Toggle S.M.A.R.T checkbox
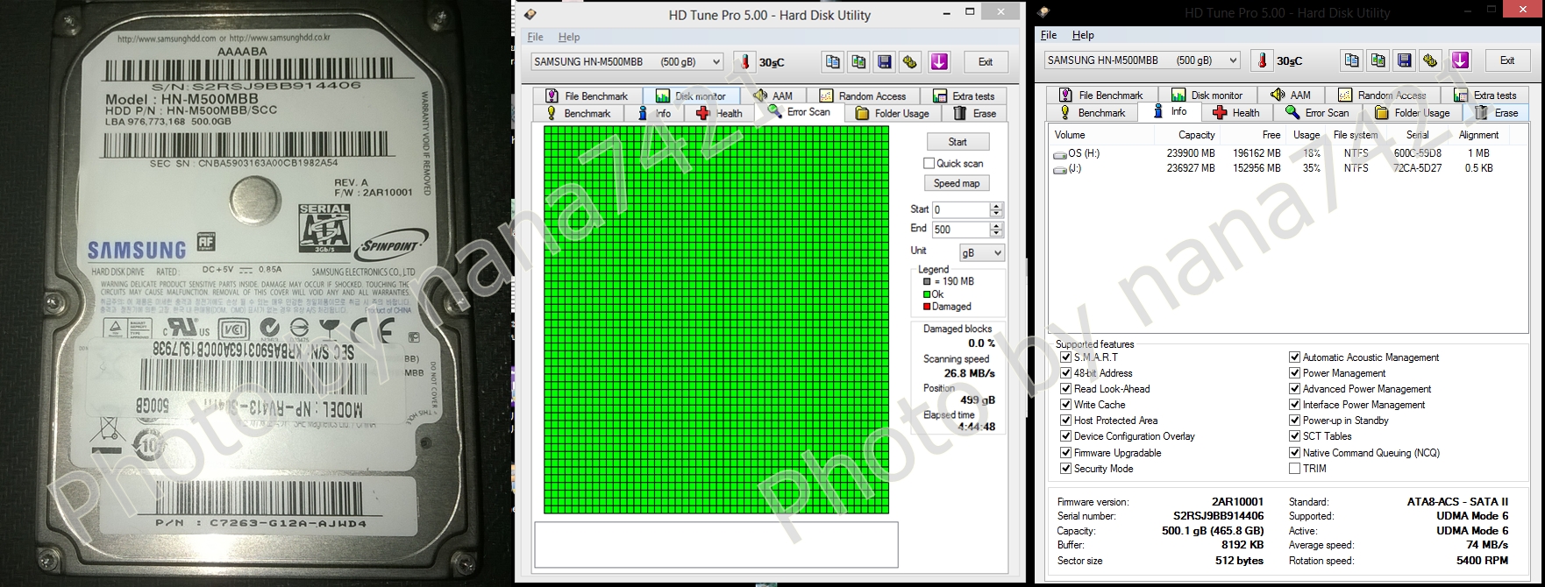The image size is (1545, 587). coord(1065,357)
